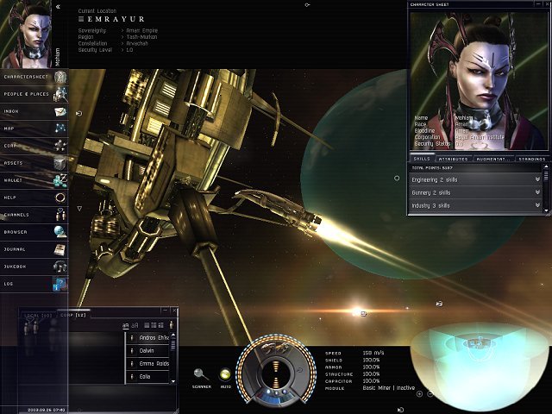Image resolution: width=552 pixels, height=414 pixels.
Task: Click the tactical overview sphere display
Action: 481,368
